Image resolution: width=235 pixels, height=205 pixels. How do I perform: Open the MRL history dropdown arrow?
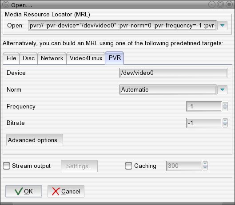click(x=222, y=26)
